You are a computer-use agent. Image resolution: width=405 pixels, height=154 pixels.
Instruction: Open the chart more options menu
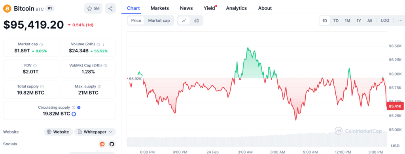[400, 20]
